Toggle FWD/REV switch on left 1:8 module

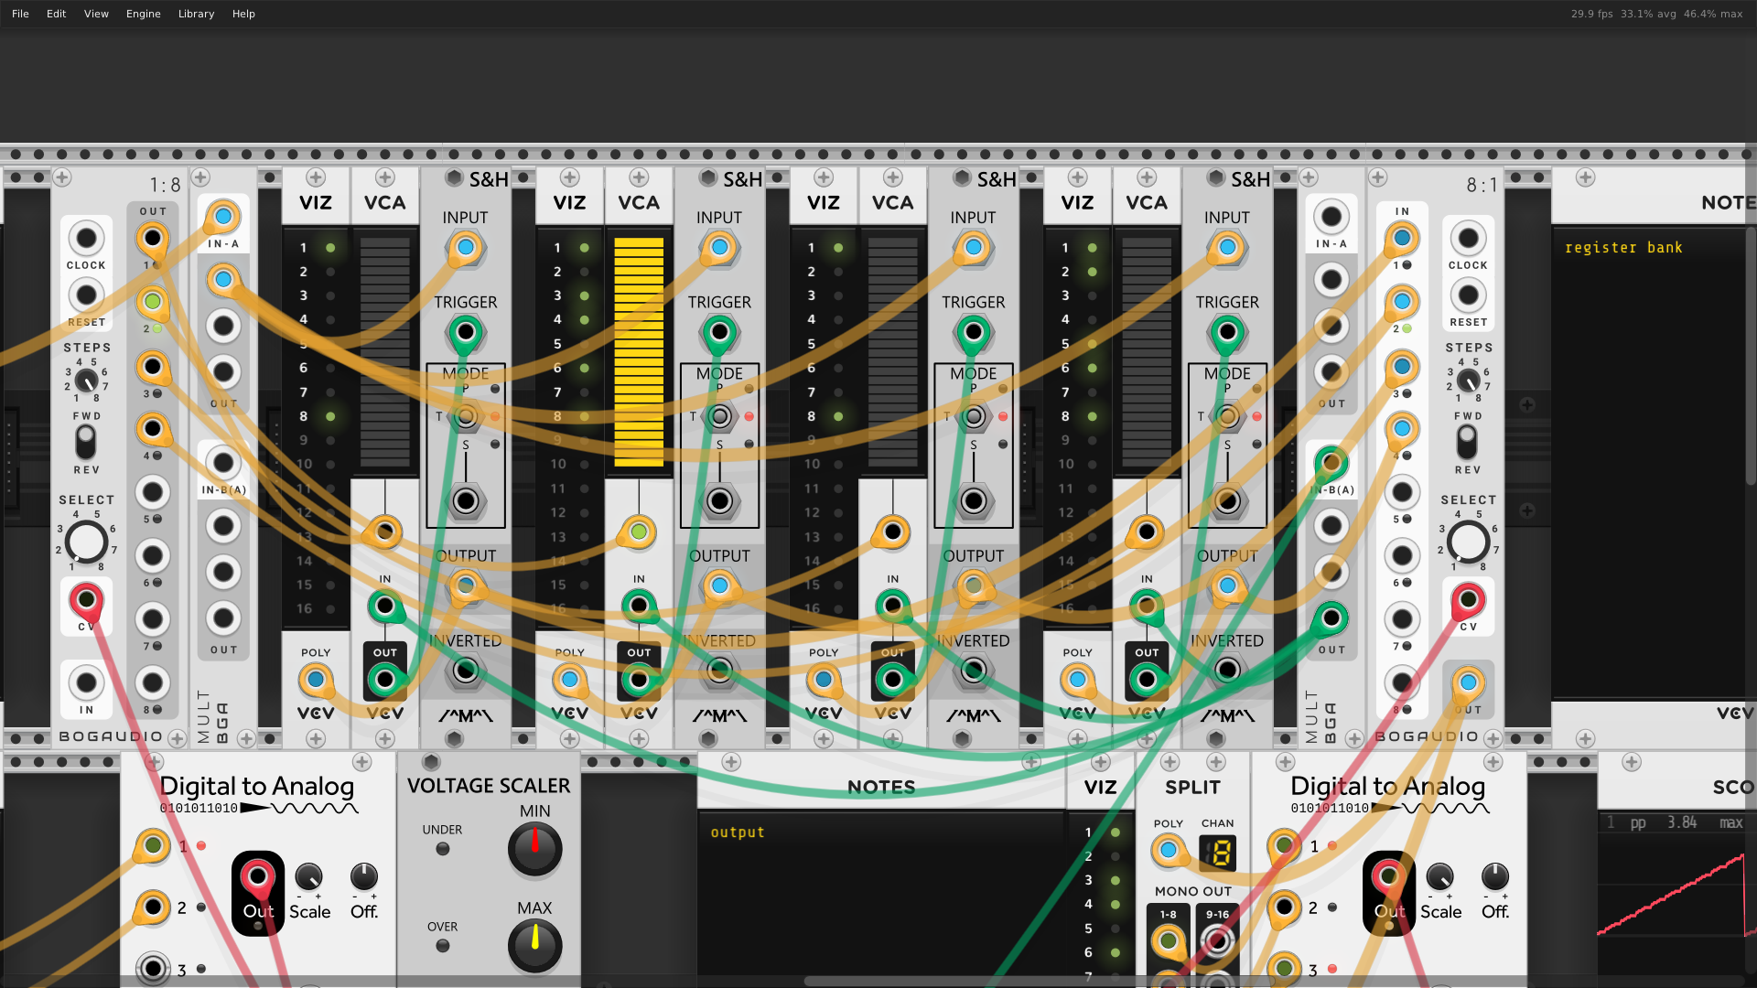click(86, 443)
